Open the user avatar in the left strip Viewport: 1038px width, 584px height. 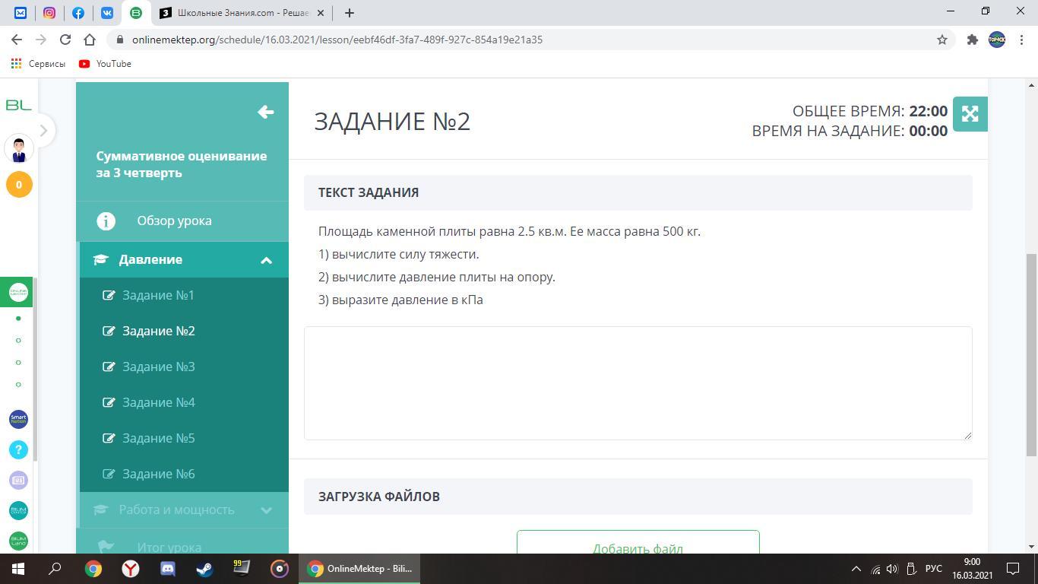coord(19,149)
